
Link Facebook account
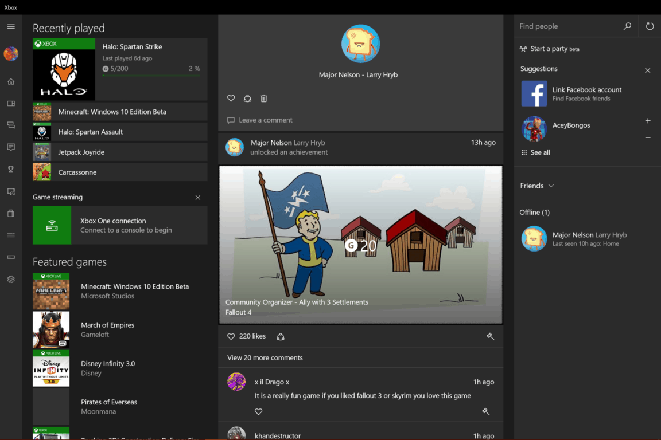click(587, 93)
